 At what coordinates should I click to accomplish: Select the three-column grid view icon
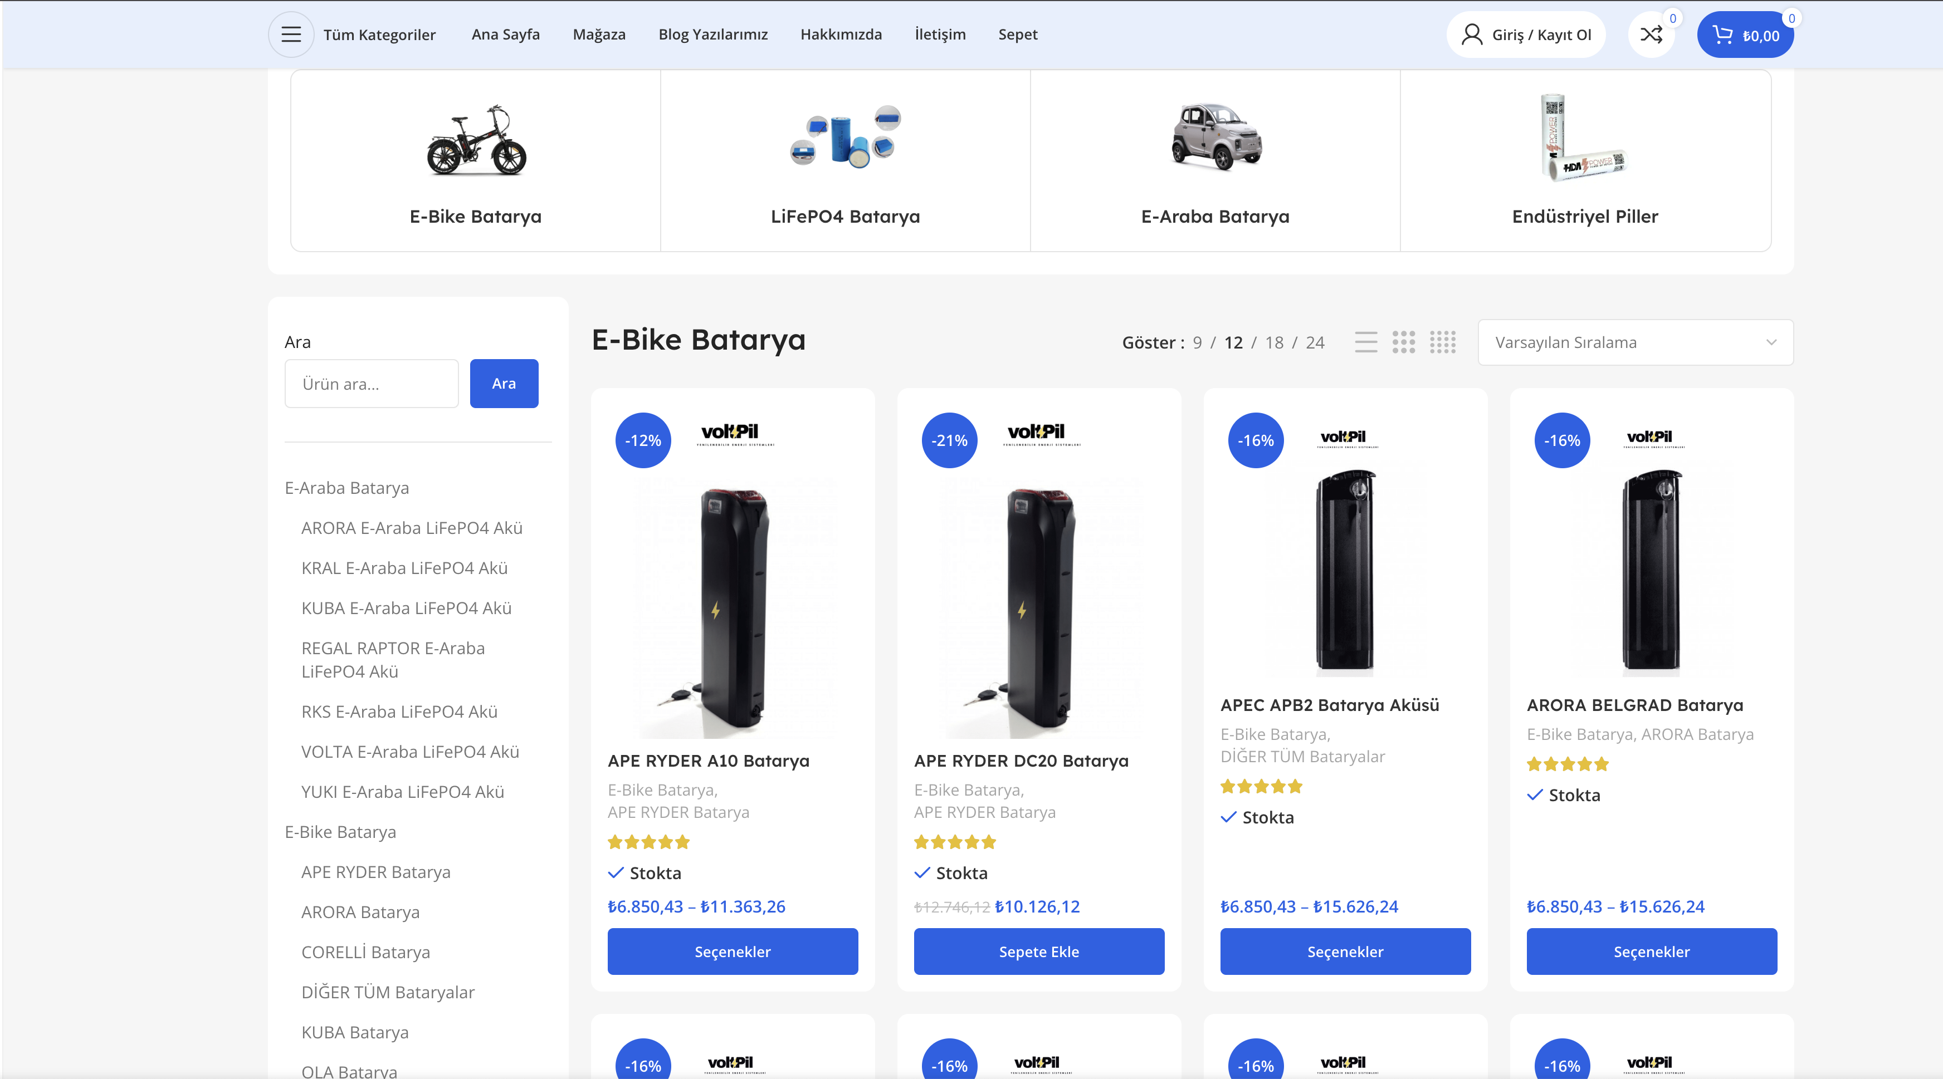(1404, 342)
